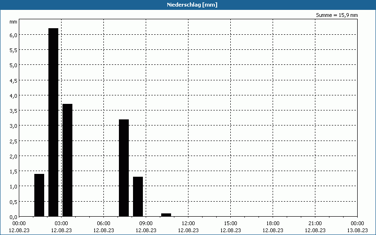Click the 3,0 y-axis label
Viewport: 376px width, 235px height.
pyautogui.click(x=14, y=126)
